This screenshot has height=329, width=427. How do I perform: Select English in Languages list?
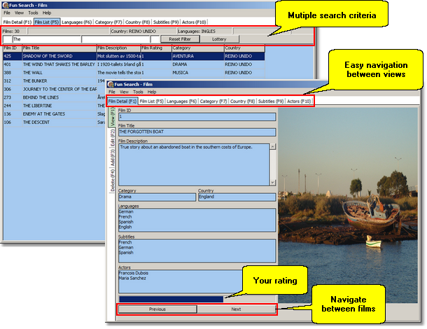point(125,227)
